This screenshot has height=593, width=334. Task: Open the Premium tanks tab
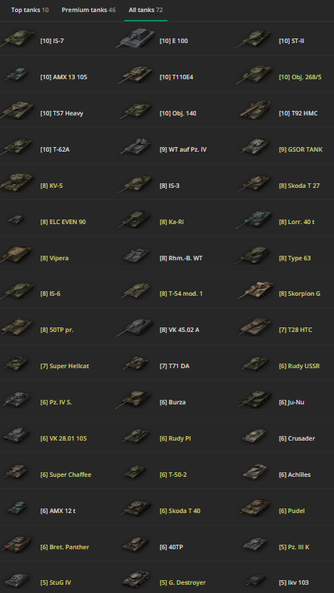pyautogui.click(x=89, y=10)
